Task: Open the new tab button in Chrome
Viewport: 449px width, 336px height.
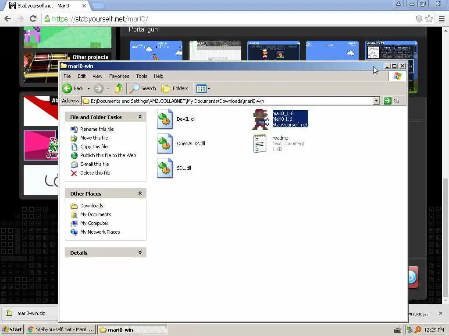Action: (x=99, y=6)
